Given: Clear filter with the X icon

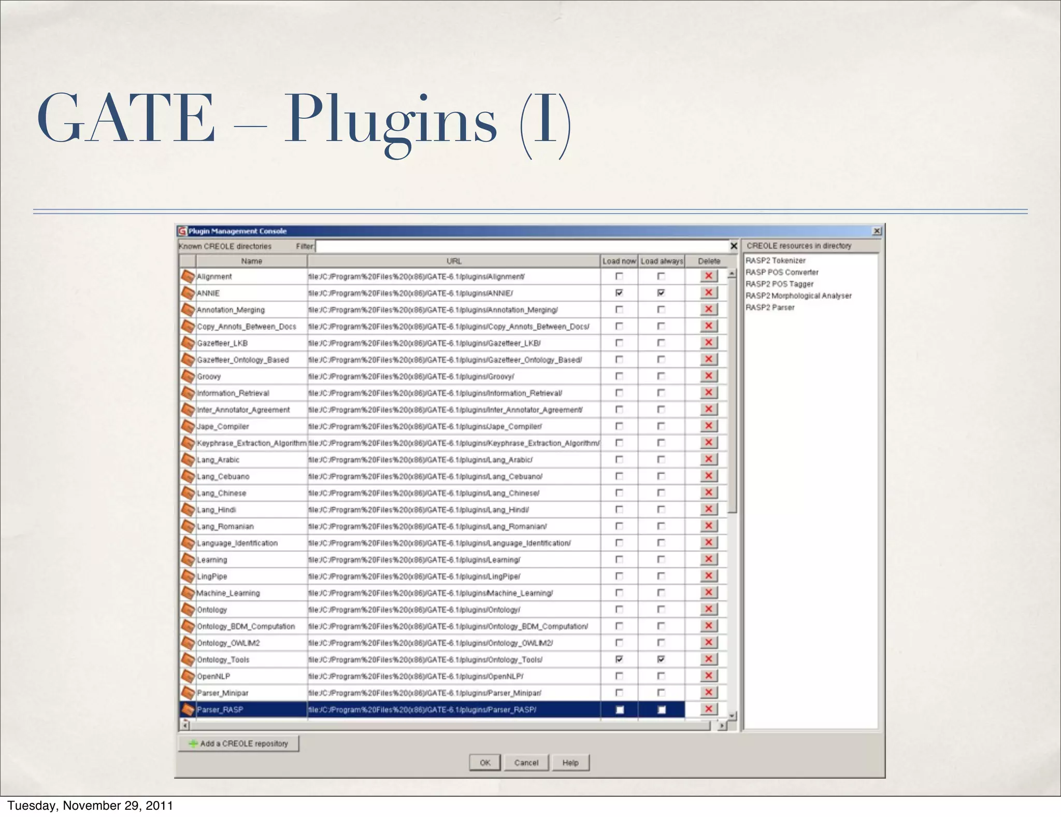Looking at the screenshot, I should pos(734,246).
